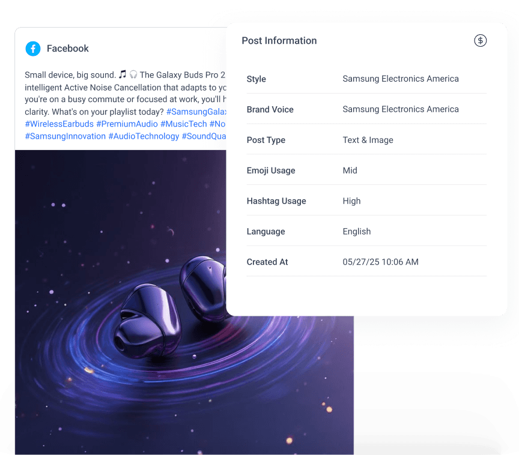Select the Hashtag Usage value High

click(x=351, y=201)
